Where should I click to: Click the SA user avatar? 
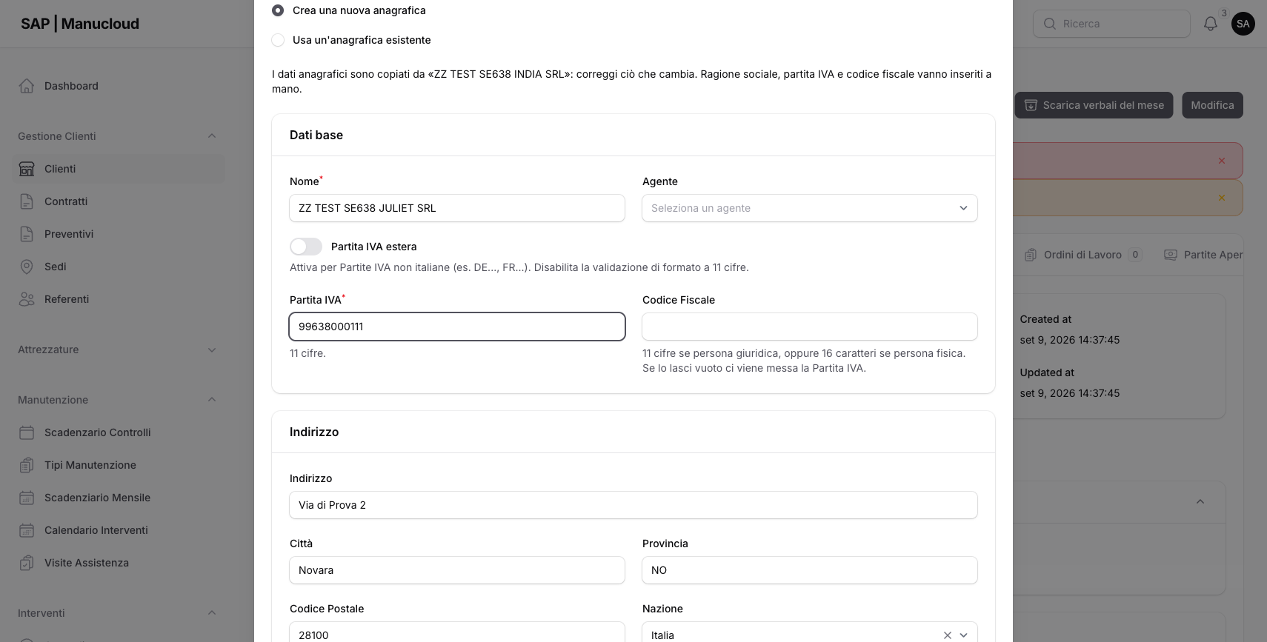pos(1243,24)
